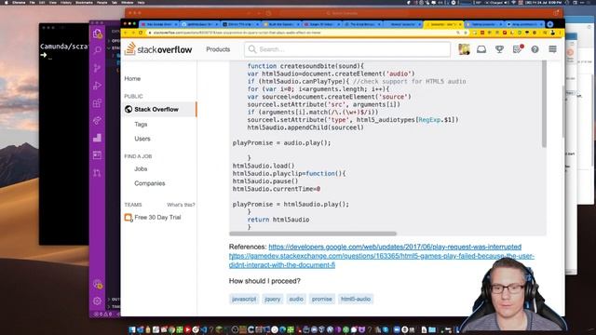The height and width of the screenshot is (335, 596).
Task: Open the achievements trophy icon
Action: click(499, 49)
